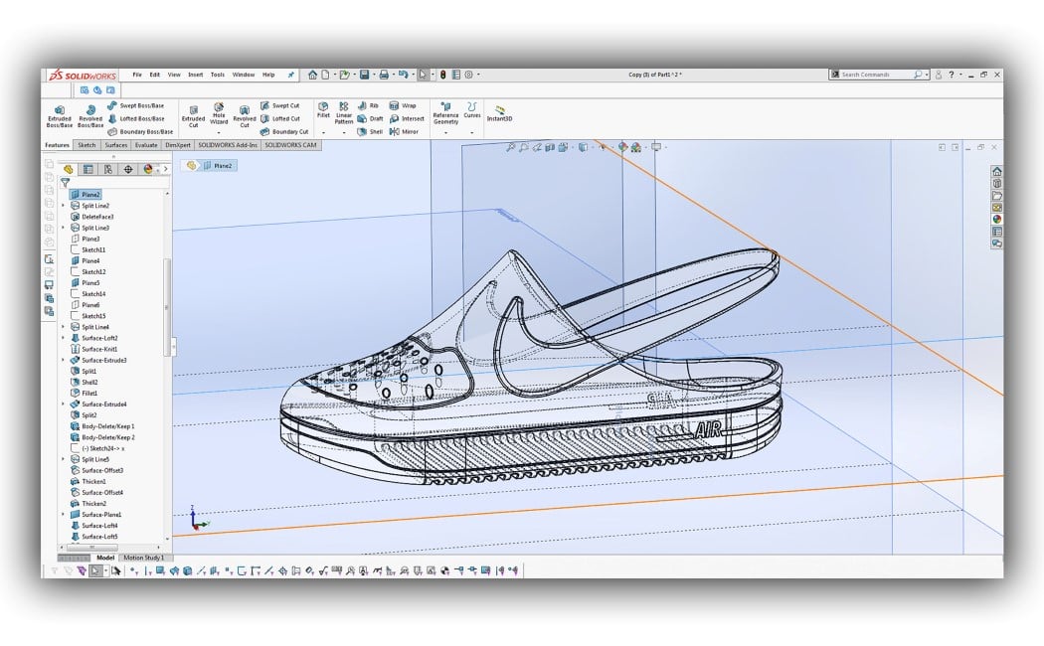Open the Insert menu
1044x646 pixels.
point(195,75)
